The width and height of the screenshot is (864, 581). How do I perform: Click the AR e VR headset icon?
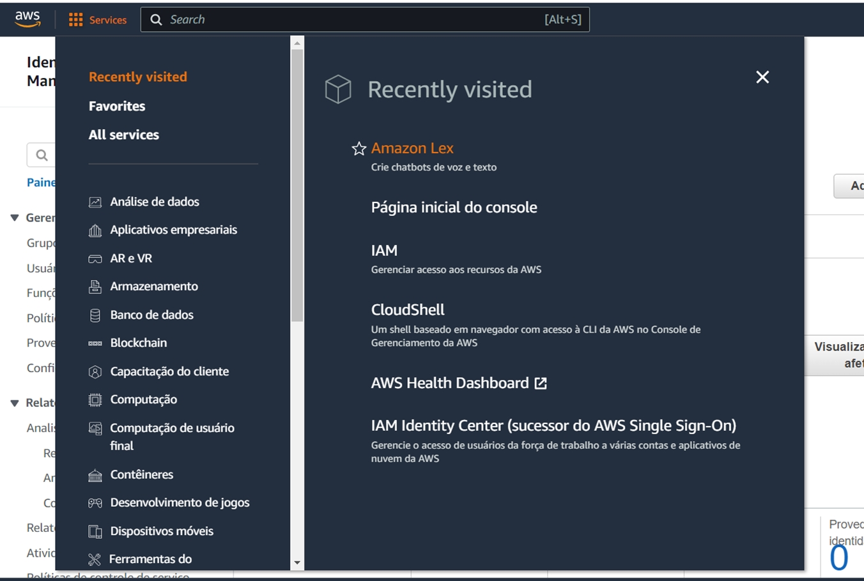(95, 259)
